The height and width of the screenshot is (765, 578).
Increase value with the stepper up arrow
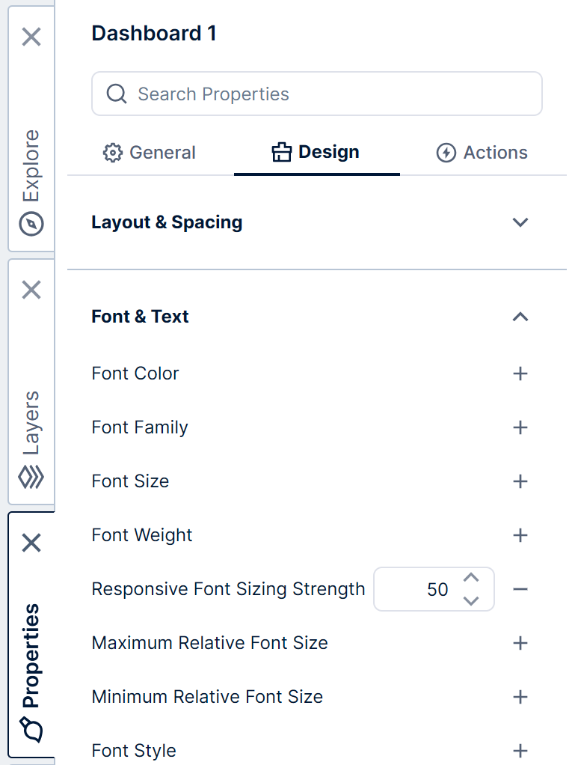click(x=472, y=578)
